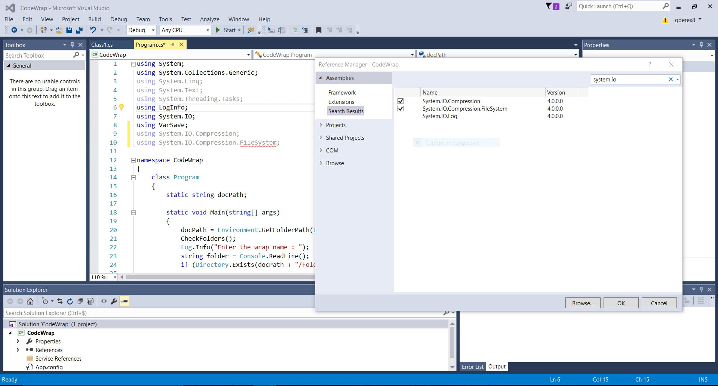Click the New Project toolbar icon
This screenshot has width=718, height=386.
tap(43, 30)
